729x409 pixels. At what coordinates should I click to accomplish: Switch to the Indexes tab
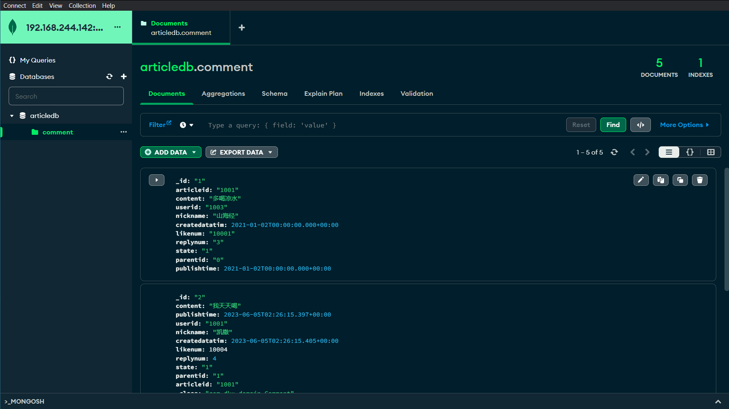click(371, 94)
